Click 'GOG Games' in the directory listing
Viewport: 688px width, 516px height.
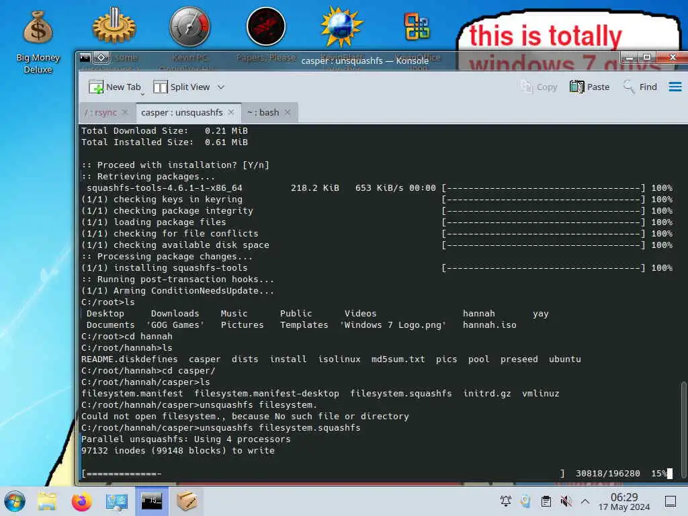[x=175, y=325]
